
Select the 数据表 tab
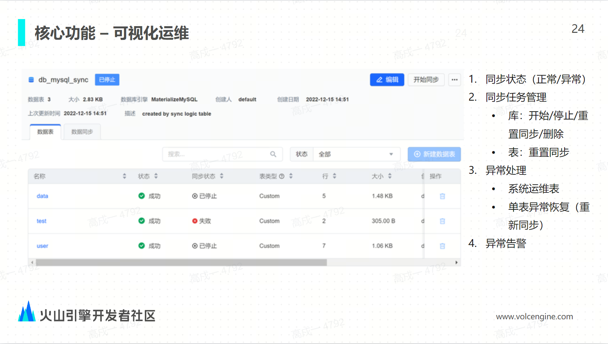click(45, 132)
